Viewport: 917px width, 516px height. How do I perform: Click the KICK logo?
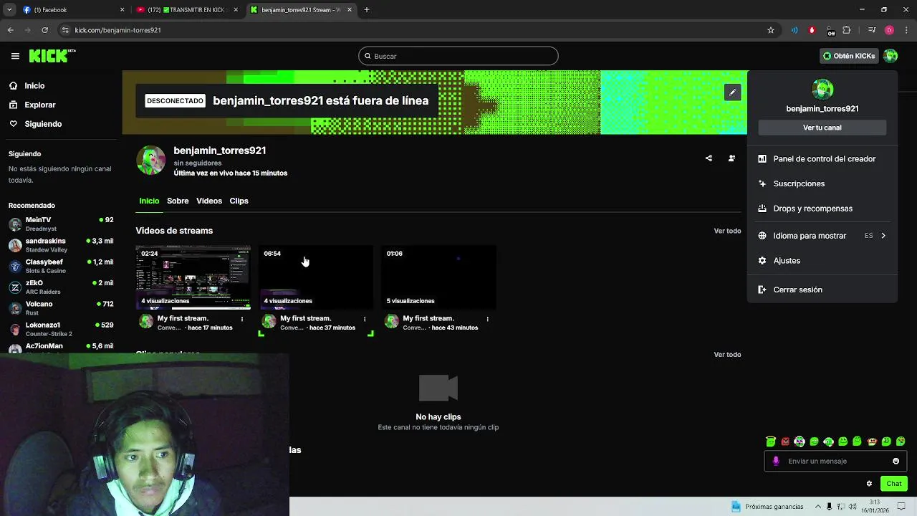tap(52, 56)
